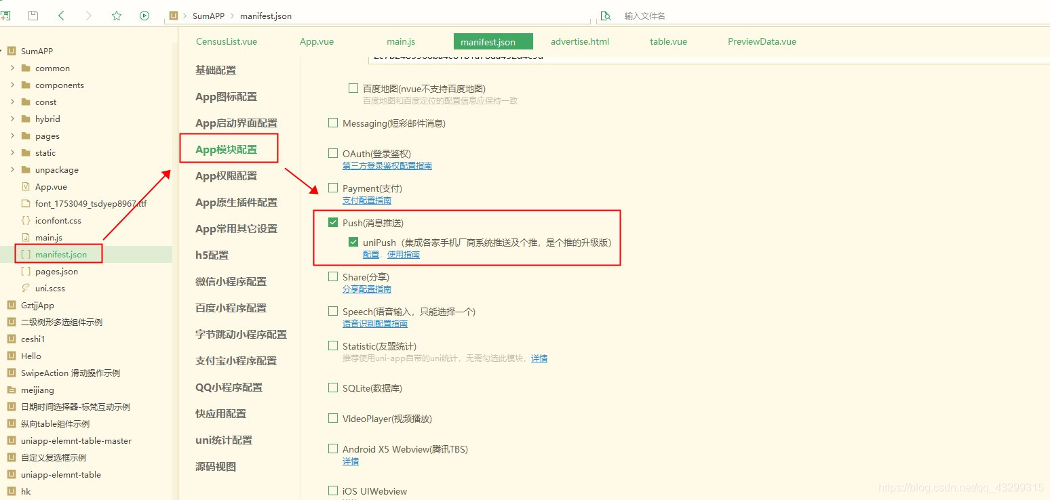Viewport: 1050px width, 500px height.
Task: Open the 支付配置指南 link
Action: [x=367, y=201]
